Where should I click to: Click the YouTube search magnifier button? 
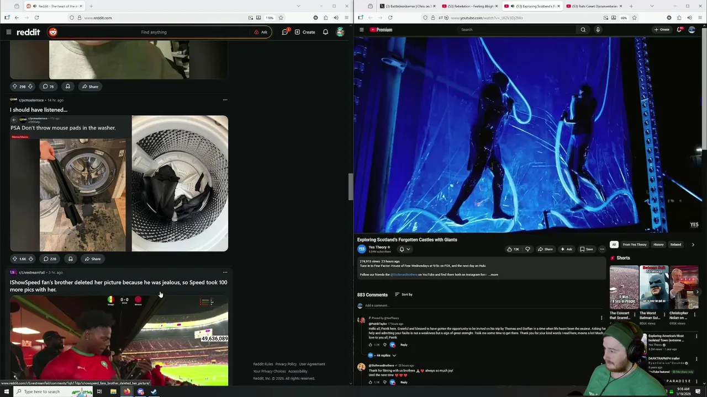[x=583, y=30]
